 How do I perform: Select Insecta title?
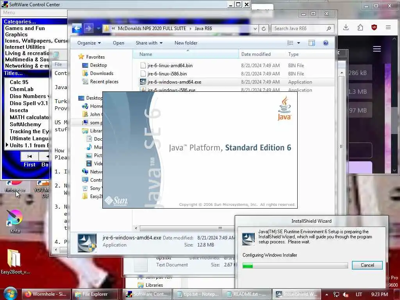coord(19,110)
